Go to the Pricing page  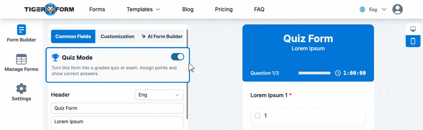(224, 9)
